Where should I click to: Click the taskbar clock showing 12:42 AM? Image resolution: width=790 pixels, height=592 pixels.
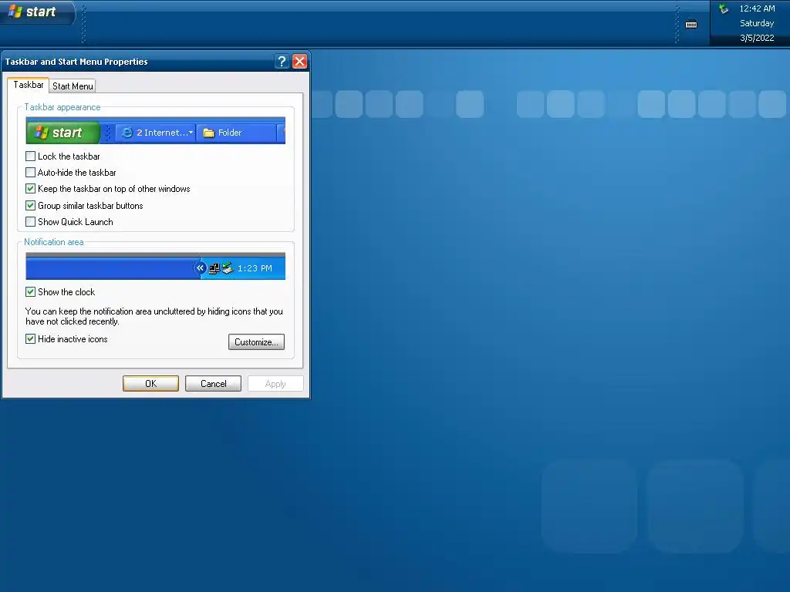pyautogui.click(x=757, y=8)
